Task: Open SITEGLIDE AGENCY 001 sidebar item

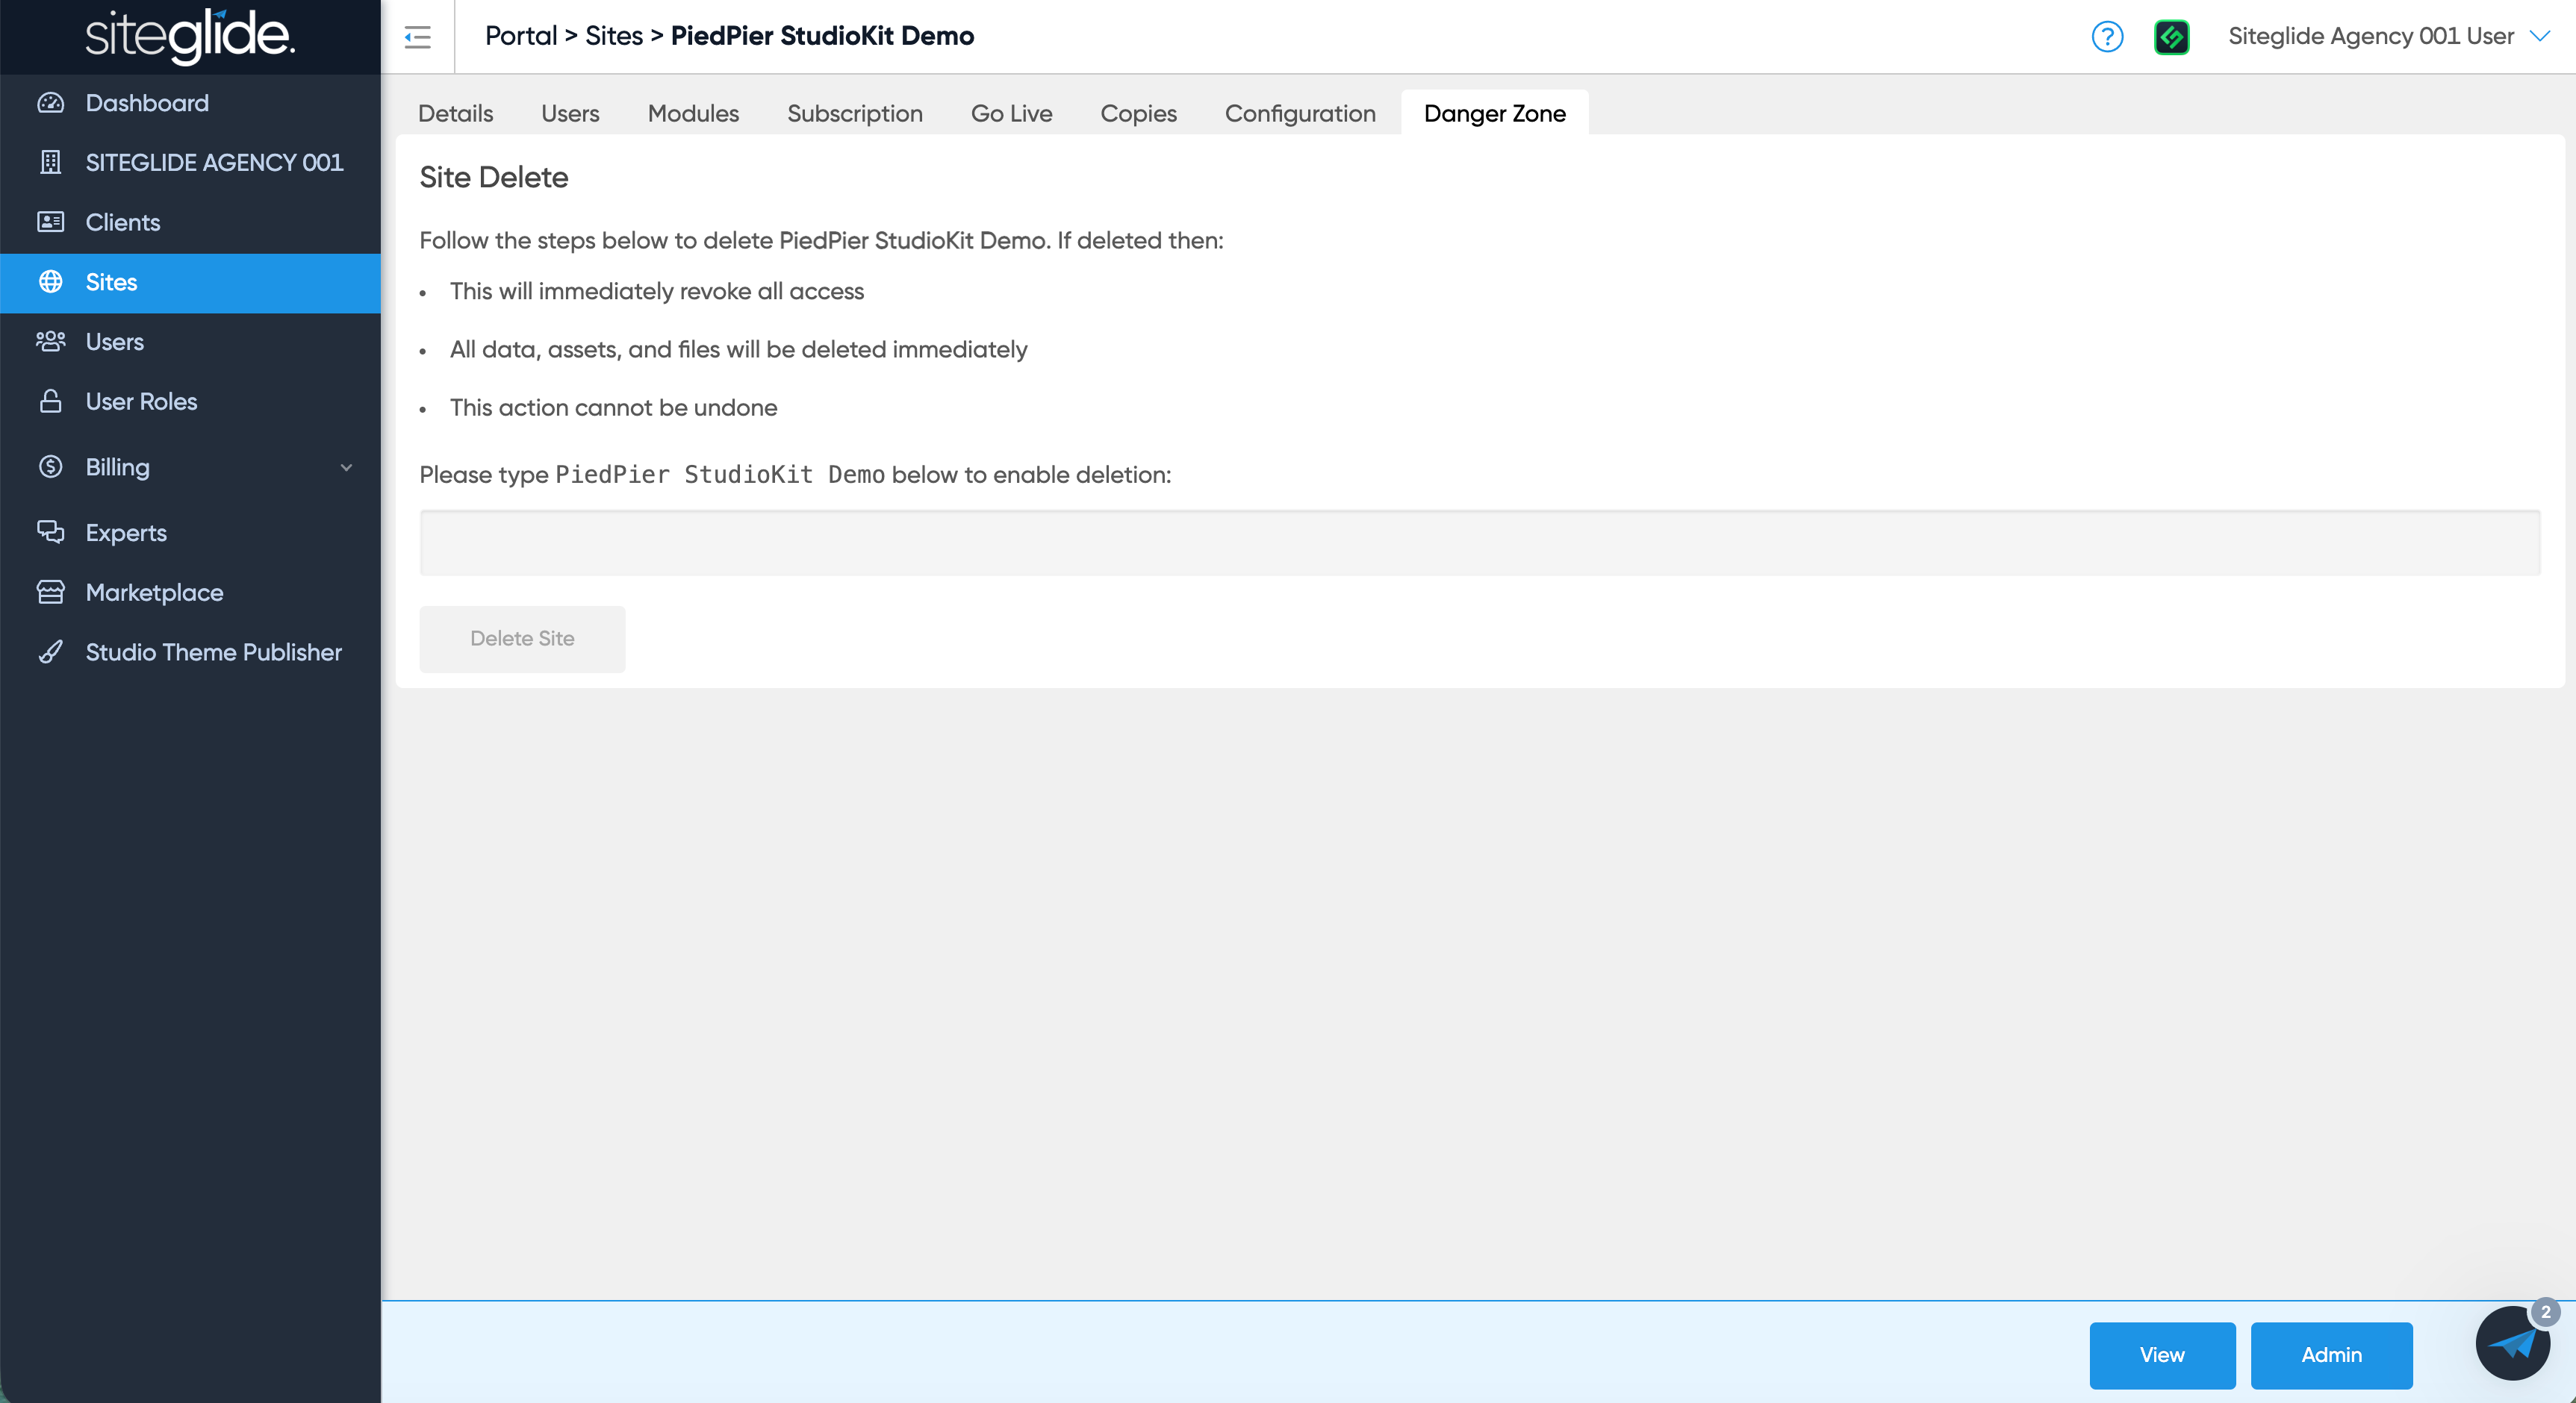Action: click(190, 162)
